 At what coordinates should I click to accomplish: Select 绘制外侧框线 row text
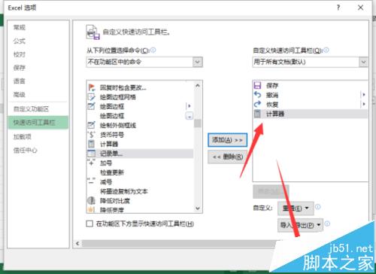(118, 125)
